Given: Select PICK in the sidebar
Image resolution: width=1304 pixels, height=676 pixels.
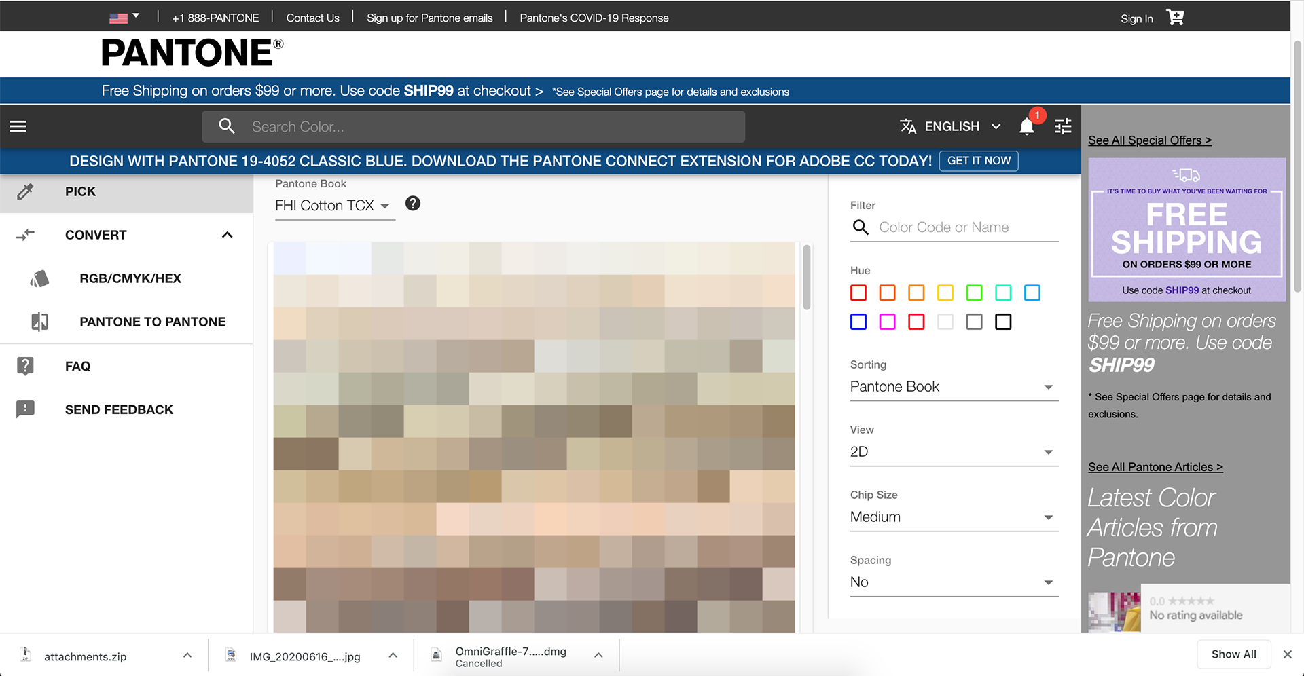Looking at the screenshot, I should tap(126, 191).
